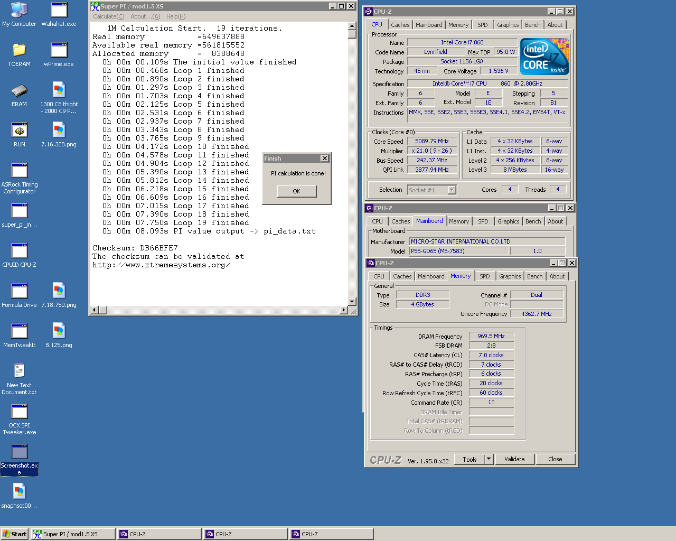
Task: Click Super PI vertical scrollbar down arrow
Action: tap(352, 301)
